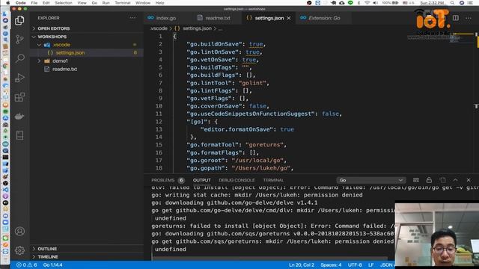Click settings.json breadcrumb segment
This screenshot has width=479, height=269.
(197, 28)
